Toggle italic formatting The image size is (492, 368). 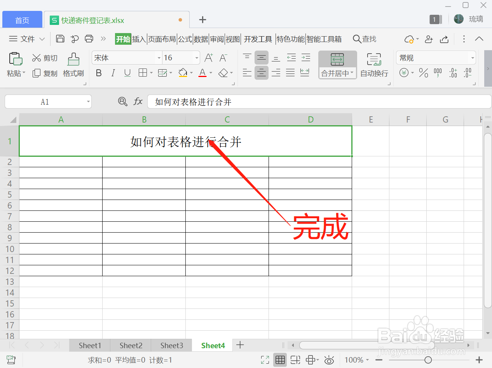coord(113,73)
